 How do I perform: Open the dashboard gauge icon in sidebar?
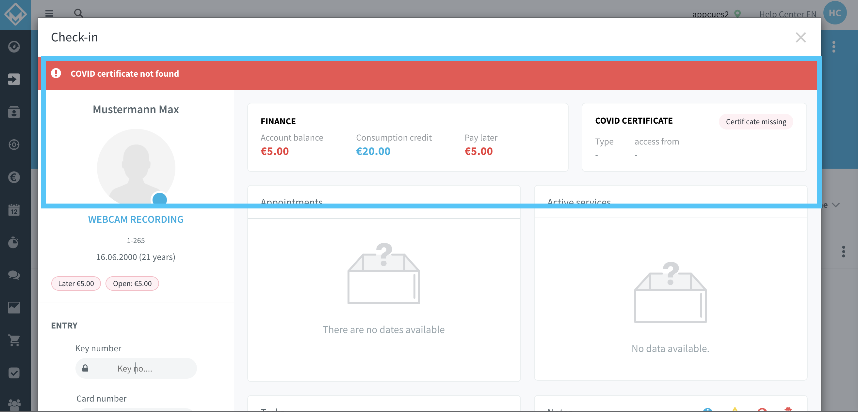pos(14,47)
